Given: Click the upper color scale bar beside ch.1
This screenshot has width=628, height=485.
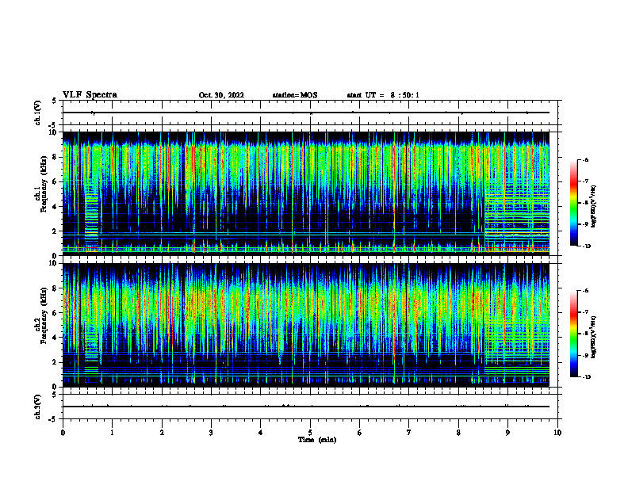Looking at the screenshot, I should click(x=574, y=203).
